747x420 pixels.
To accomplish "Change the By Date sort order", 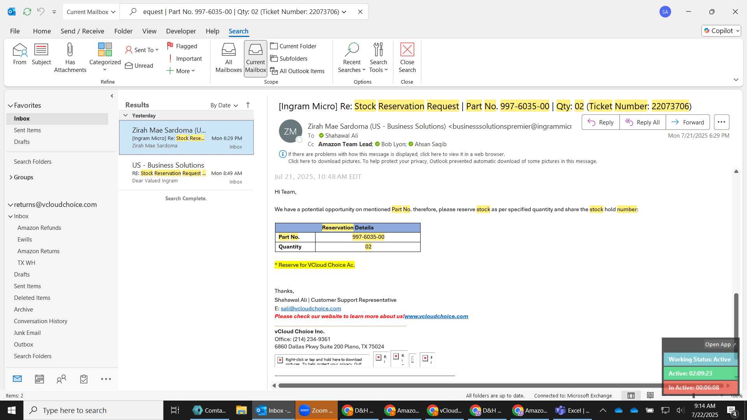I will click(x=224, y=105).
